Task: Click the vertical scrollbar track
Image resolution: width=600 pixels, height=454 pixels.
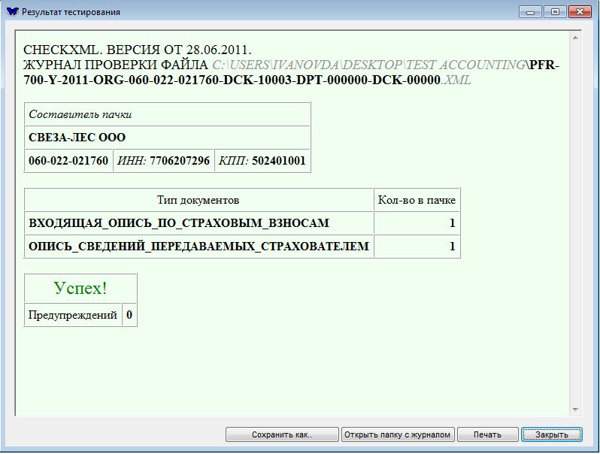Action: pyautogui.click(x=577, y=225)
